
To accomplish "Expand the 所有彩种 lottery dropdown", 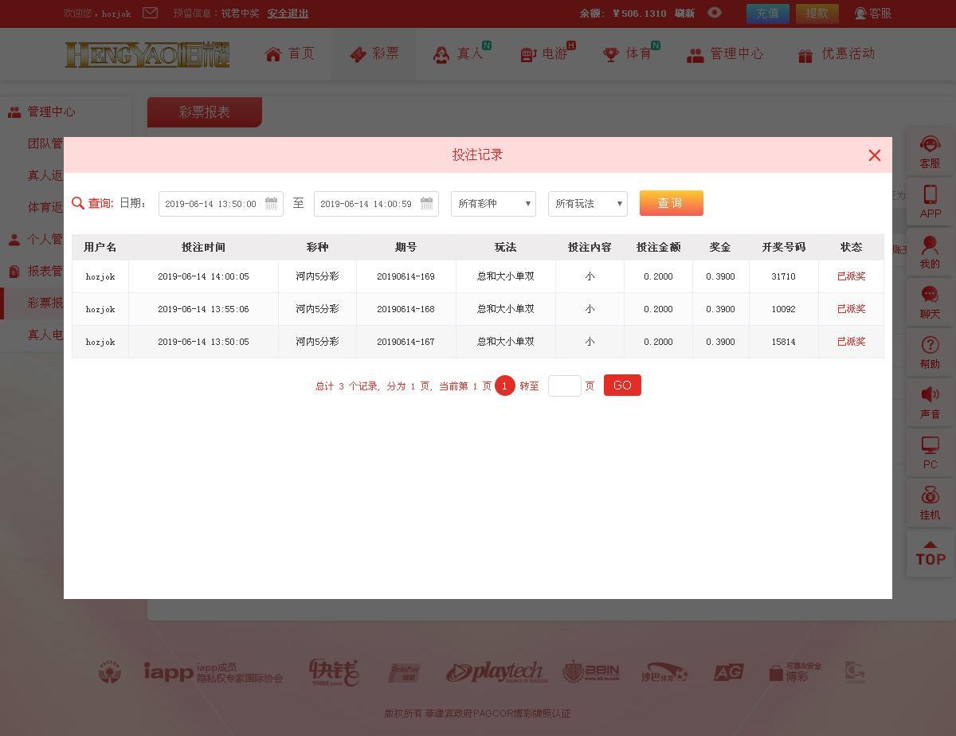I will (x=493, y=204).
